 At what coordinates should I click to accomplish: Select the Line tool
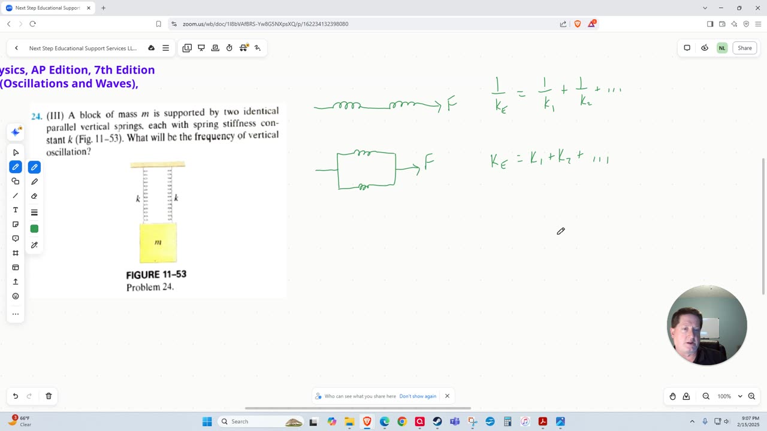tap(16, 196)
